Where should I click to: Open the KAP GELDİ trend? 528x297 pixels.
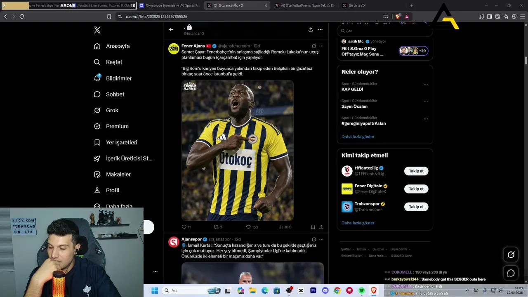(352, 89)
